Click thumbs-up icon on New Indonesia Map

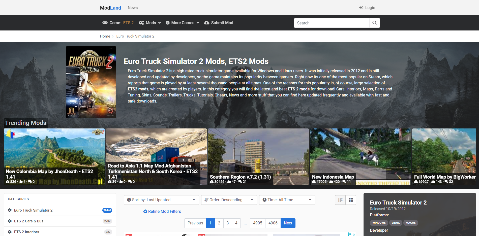point(331,182)
